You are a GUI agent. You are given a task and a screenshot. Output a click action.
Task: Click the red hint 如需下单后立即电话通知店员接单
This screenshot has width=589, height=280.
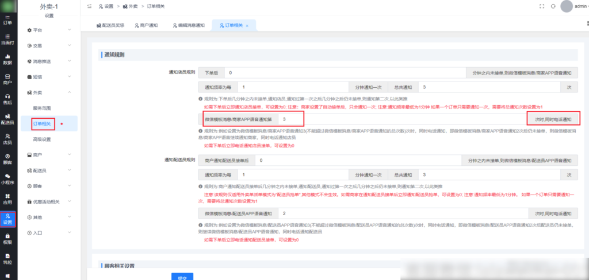click(249, 145)
